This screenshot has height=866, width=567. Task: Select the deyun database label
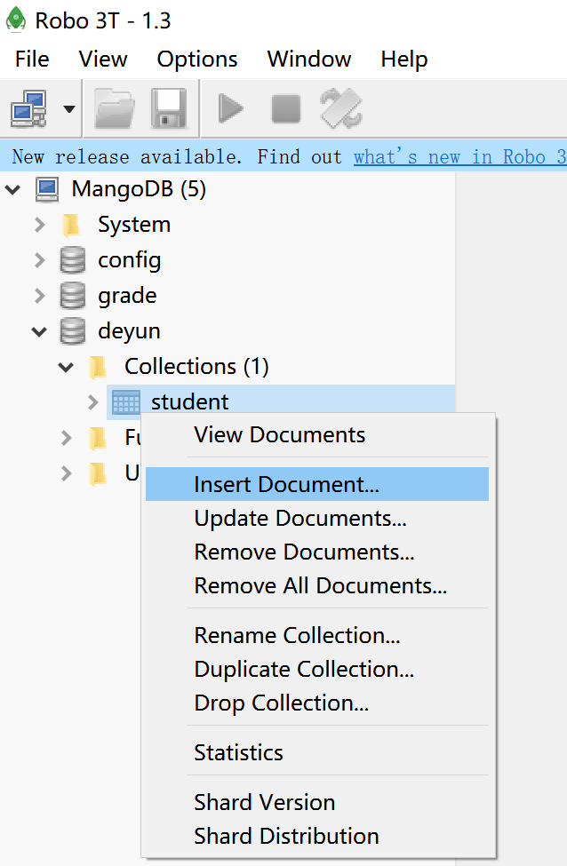tap(130, 330)
